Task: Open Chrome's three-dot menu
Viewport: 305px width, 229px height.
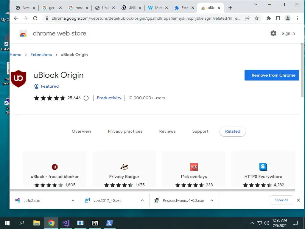Action: [297, 18]
